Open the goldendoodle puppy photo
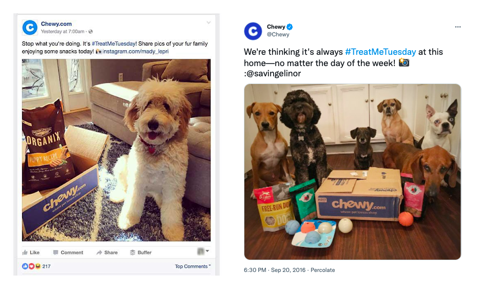This screenshot has width=479, height=294. [116, 150]
